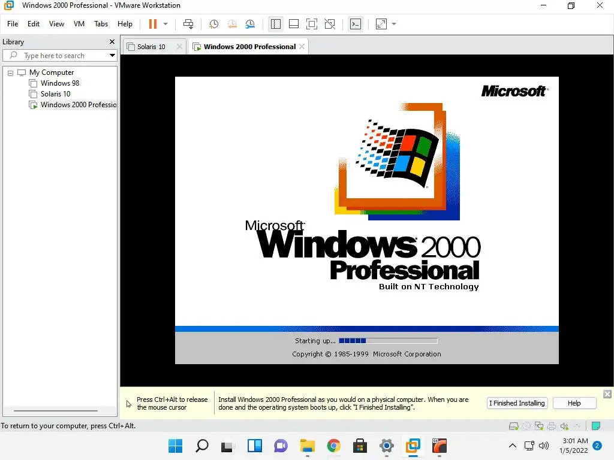Screen dimensions: 614x460
Task: Open the console view icon
Action: point(356,24)
